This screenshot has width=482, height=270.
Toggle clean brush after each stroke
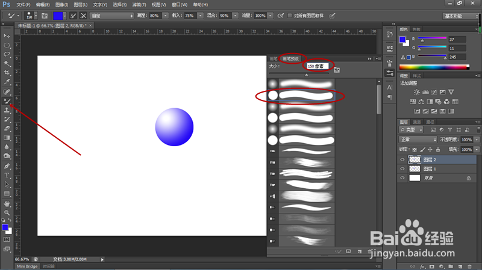pyautogui.click(x=83, y=16)
